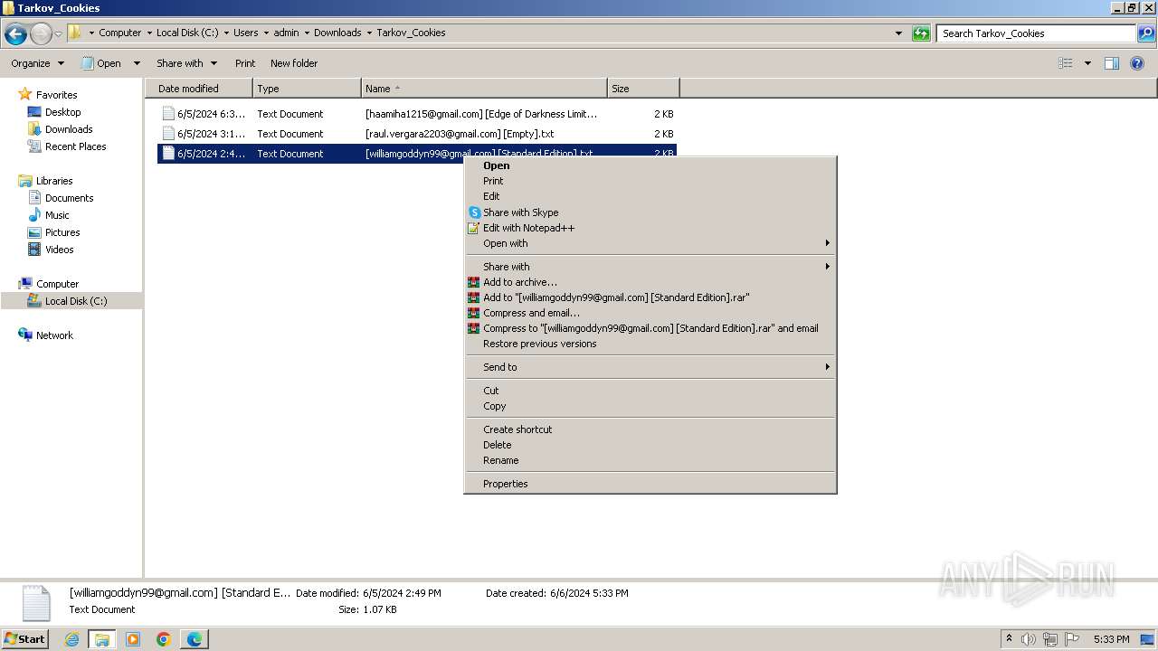This screenshot has height=651, width=1158.
Task: Click the Back navigation arrow
Action: pos(15,34)
